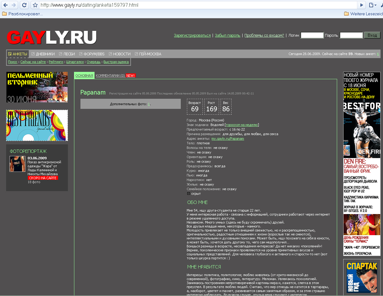Click the browser forward arrow button
Screen dimensions: 383x296
14,5
